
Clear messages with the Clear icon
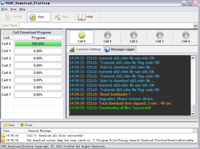click(x=22, y=125)
